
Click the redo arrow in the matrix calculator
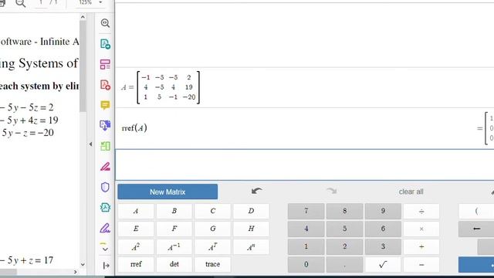(x=331, y=191)
